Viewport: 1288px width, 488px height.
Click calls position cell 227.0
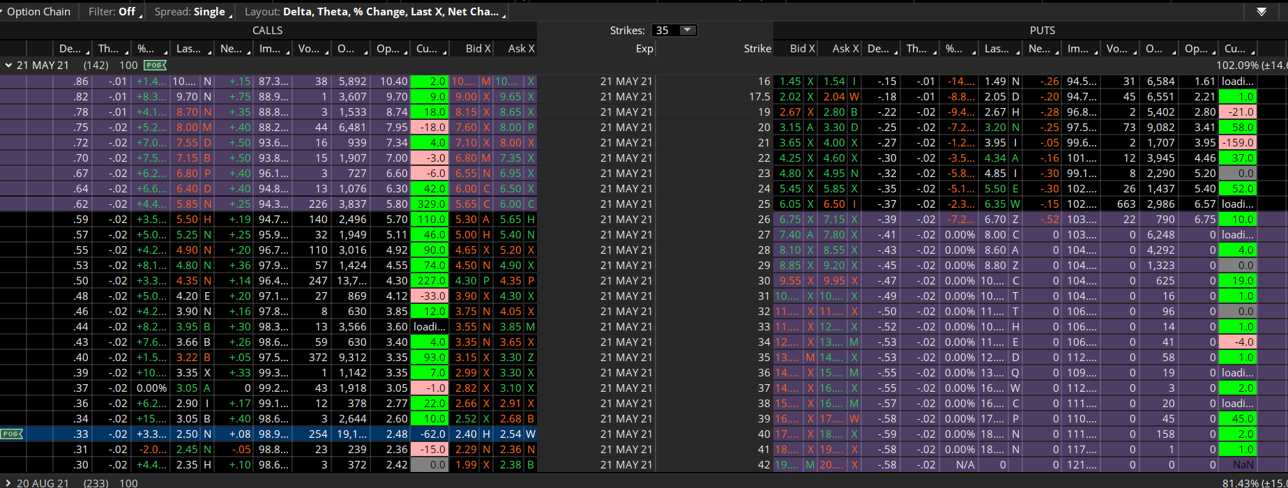430,281
